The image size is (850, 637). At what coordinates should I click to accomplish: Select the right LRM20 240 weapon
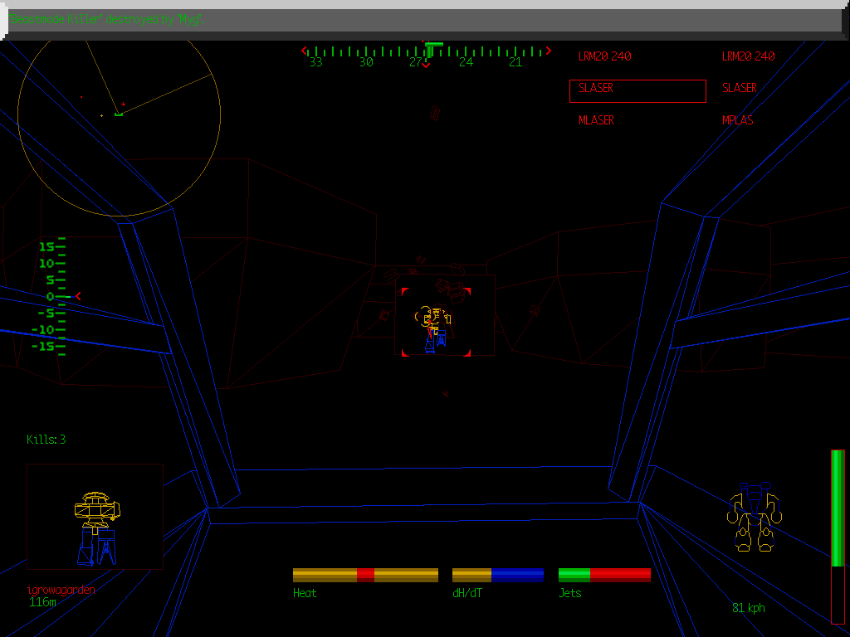point(748,56)
